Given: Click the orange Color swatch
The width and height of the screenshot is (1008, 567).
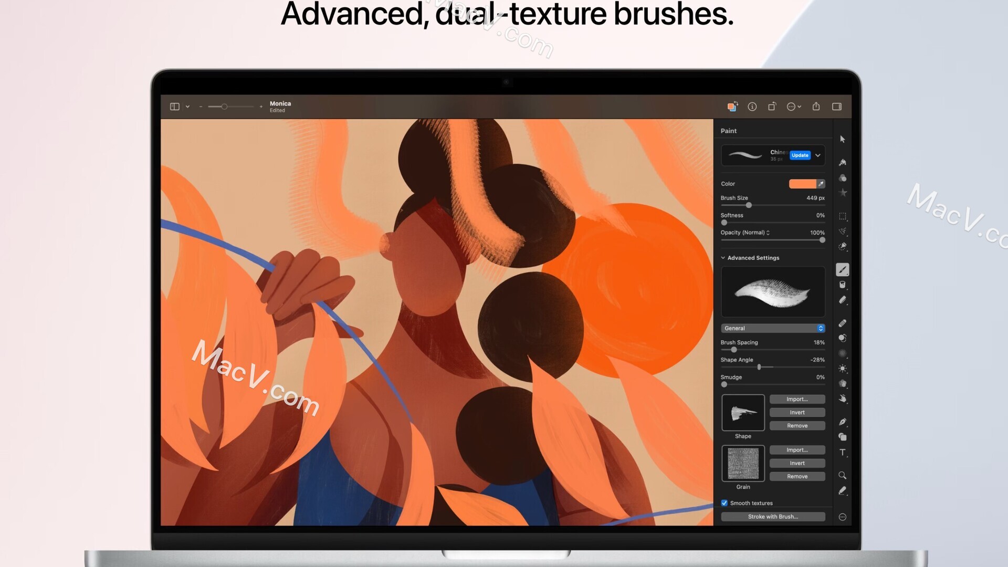Looking at the screenshot, I should pyautogui.click(x=802, y=184).
